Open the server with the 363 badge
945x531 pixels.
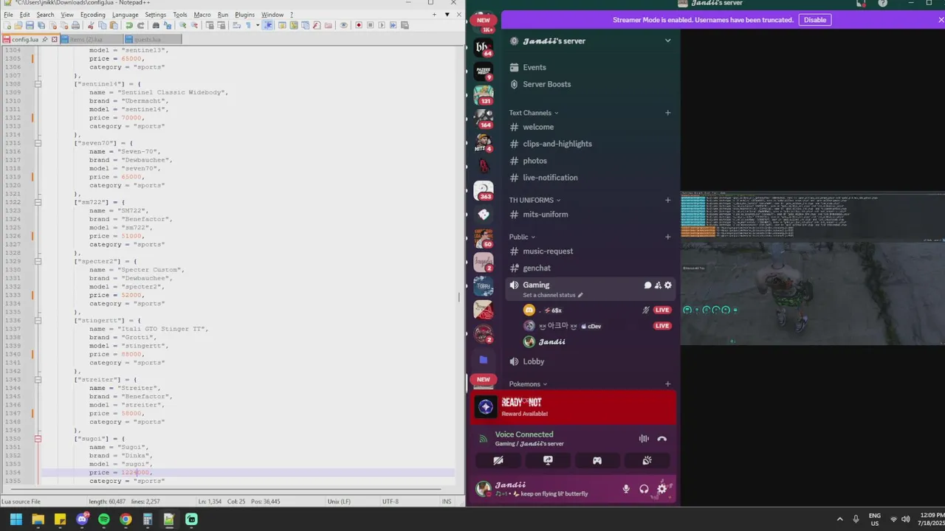[484, 190]
